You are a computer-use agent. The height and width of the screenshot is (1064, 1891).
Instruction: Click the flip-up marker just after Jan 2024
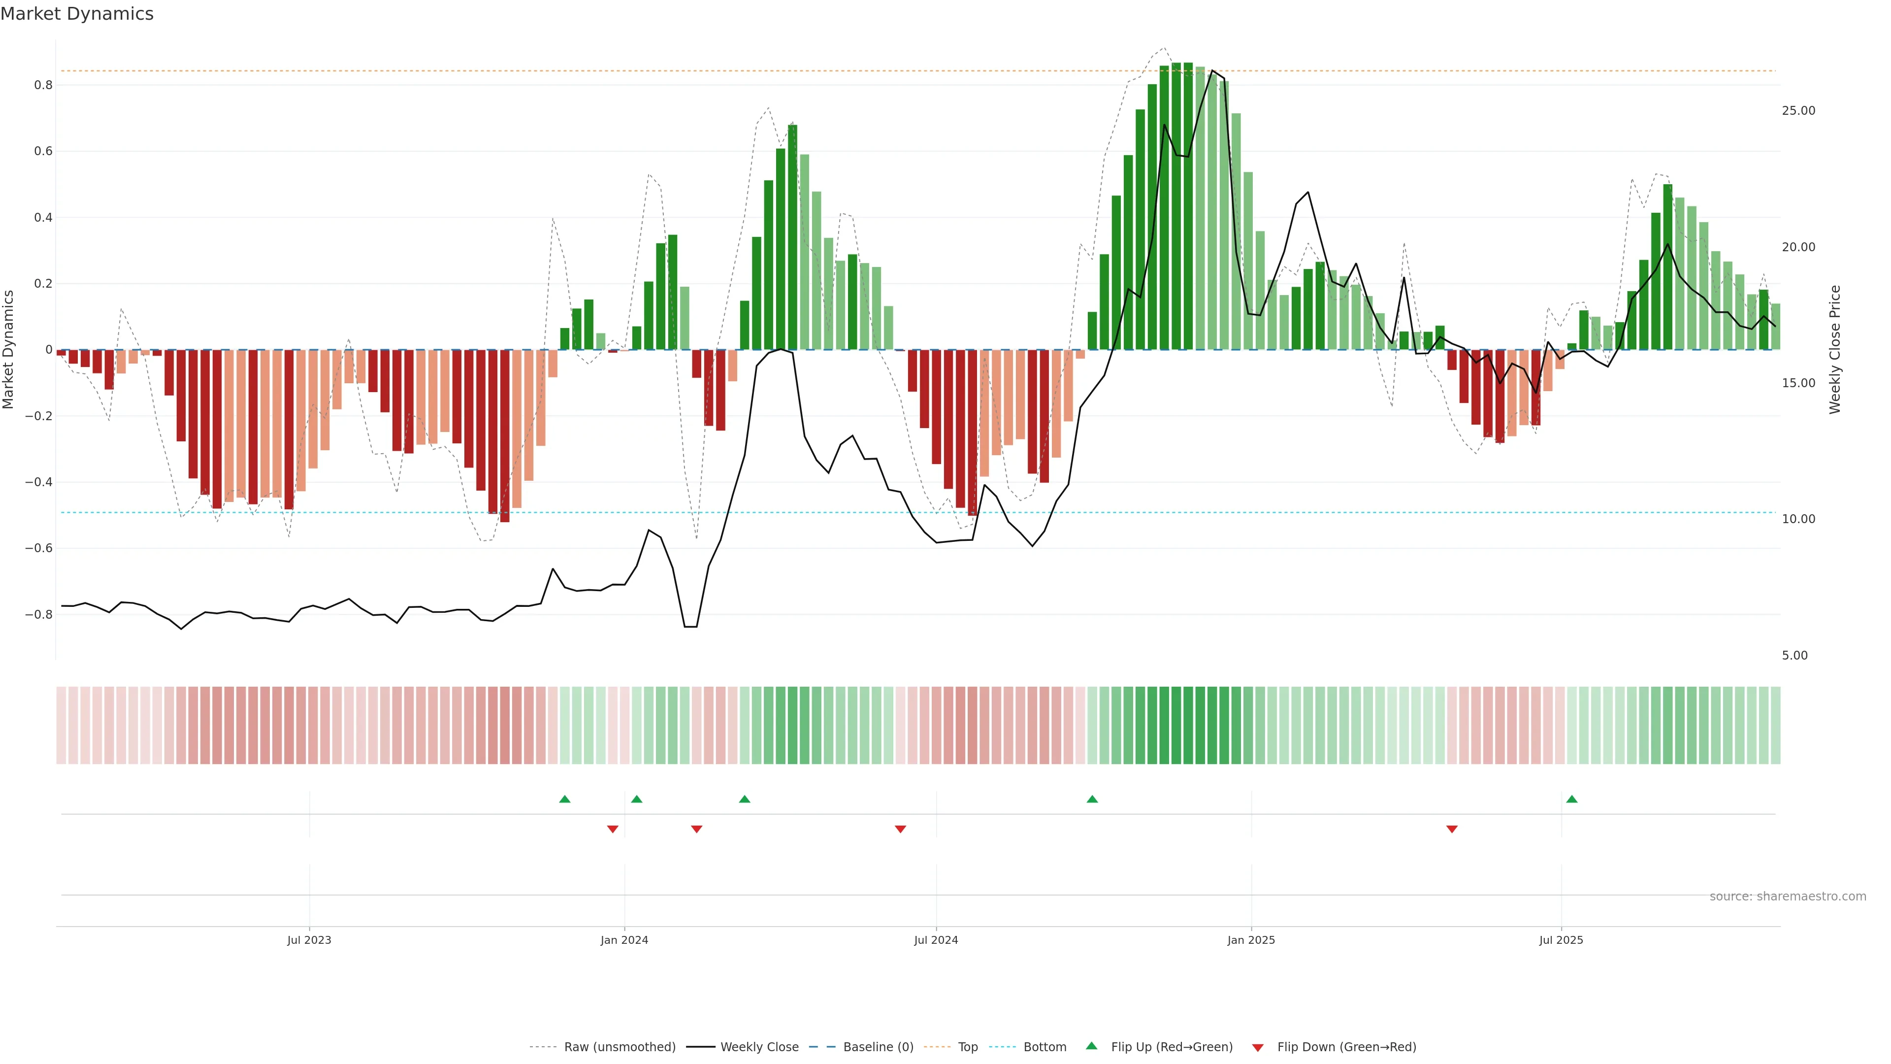click(x=636, y=799)
